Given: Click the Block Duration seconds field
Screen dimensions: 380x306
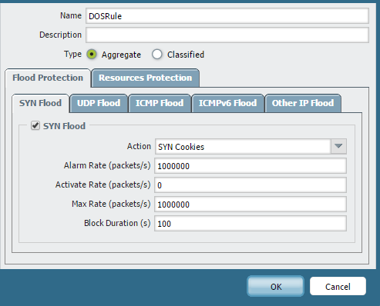Looking at the screenshot, I should (x=251, y=224).
